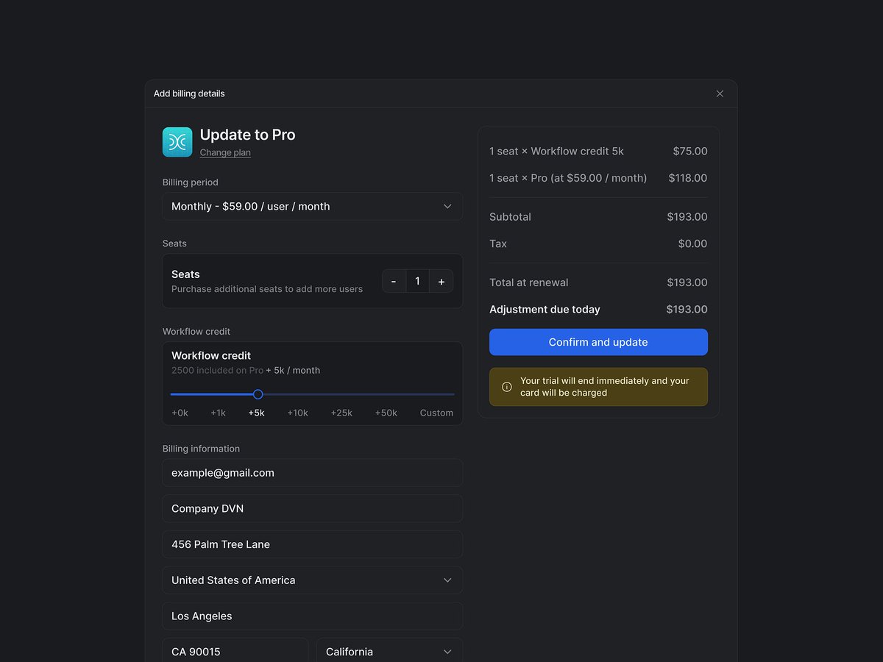883x662 pixels.
Task: Click the Company DVN field
Action: pos(312,508)
